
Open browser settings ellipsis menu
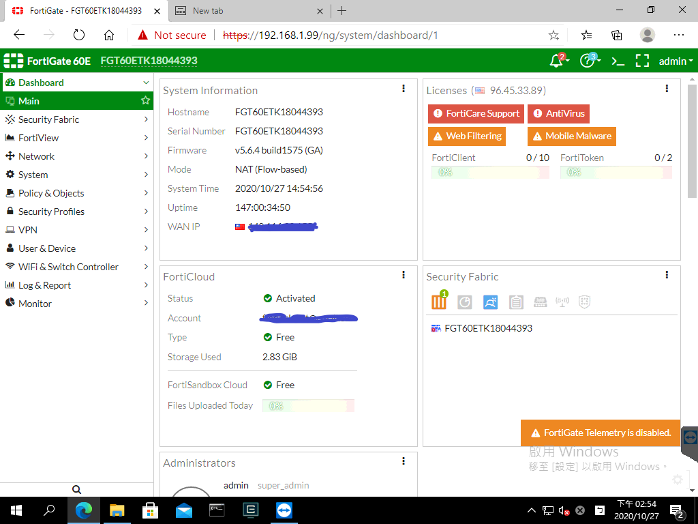(678, 35)
